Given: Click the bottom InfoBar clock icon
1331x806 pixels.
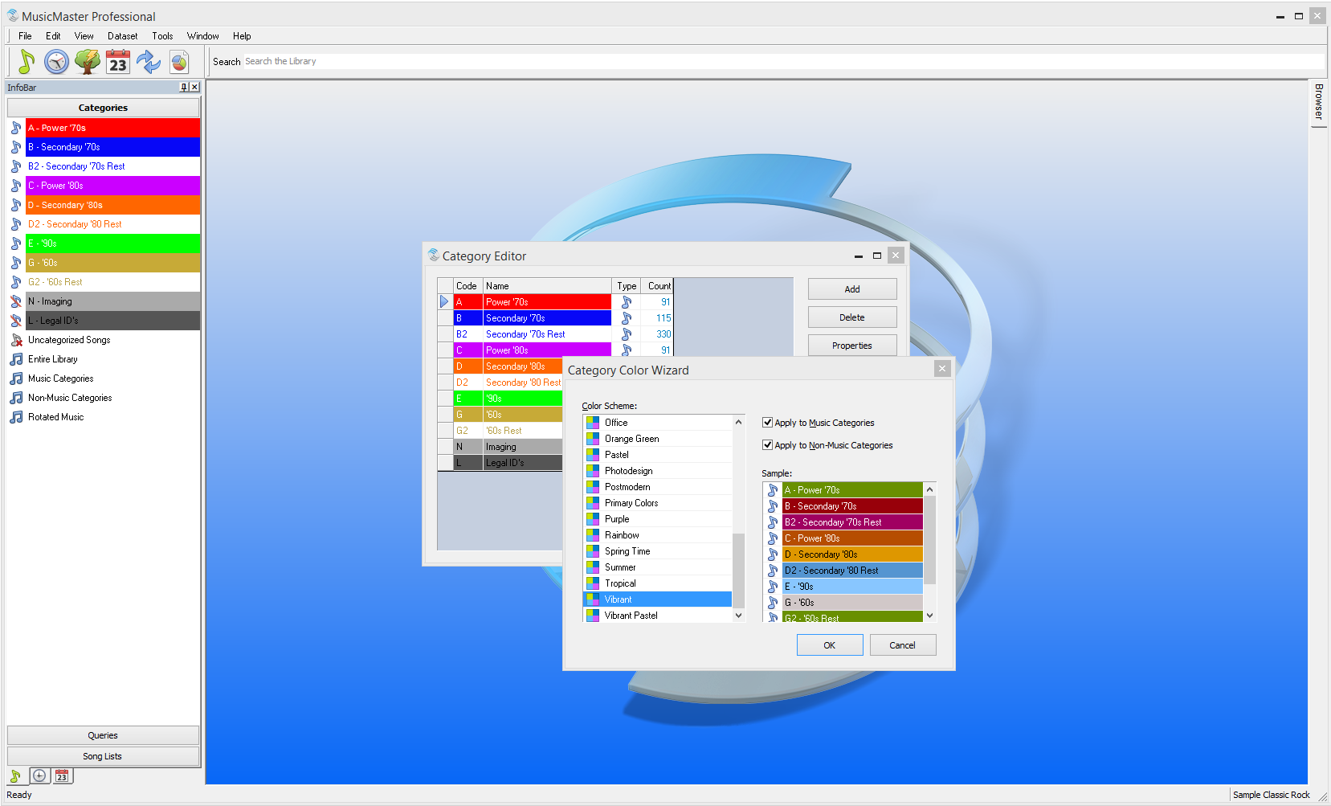Looking at the screenshot, I should (x=39, y=775).
